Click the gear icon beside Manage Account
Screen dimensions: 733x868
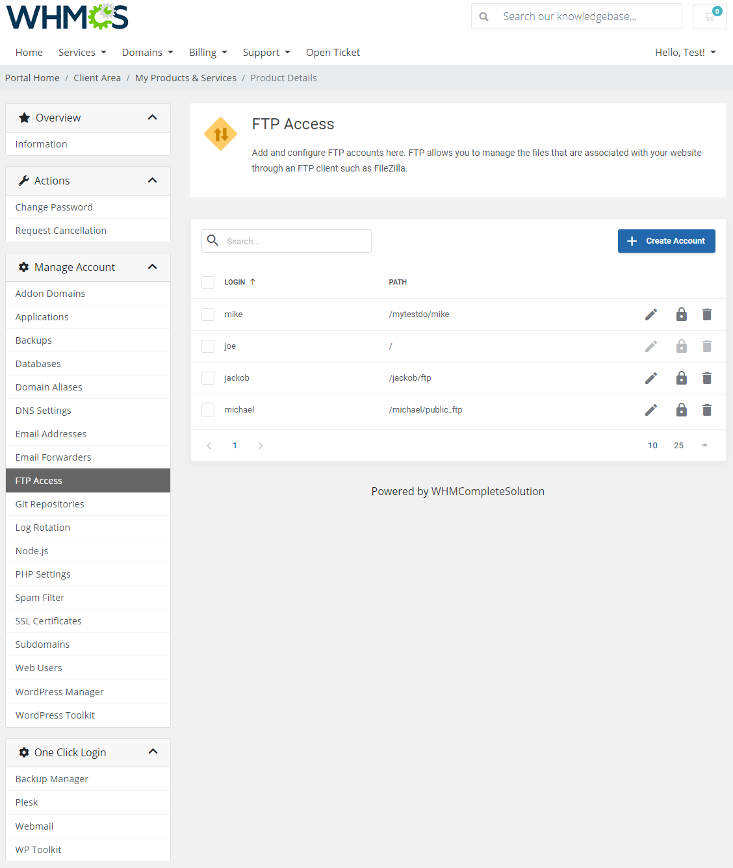click(x=23, y=267)
